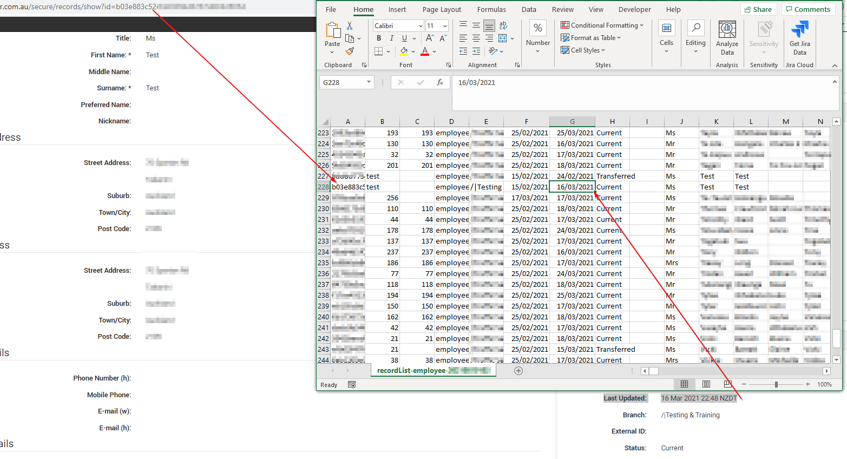Switch to Normal view
The width and height of the screenshot is (847, 459).
684,384
